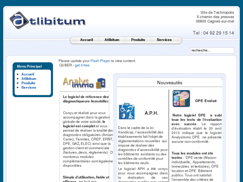Image resolution: width=243 pixels, height=182 pixels.
Task: Click the DPE Evalué product icon
Action: point(181,99)
